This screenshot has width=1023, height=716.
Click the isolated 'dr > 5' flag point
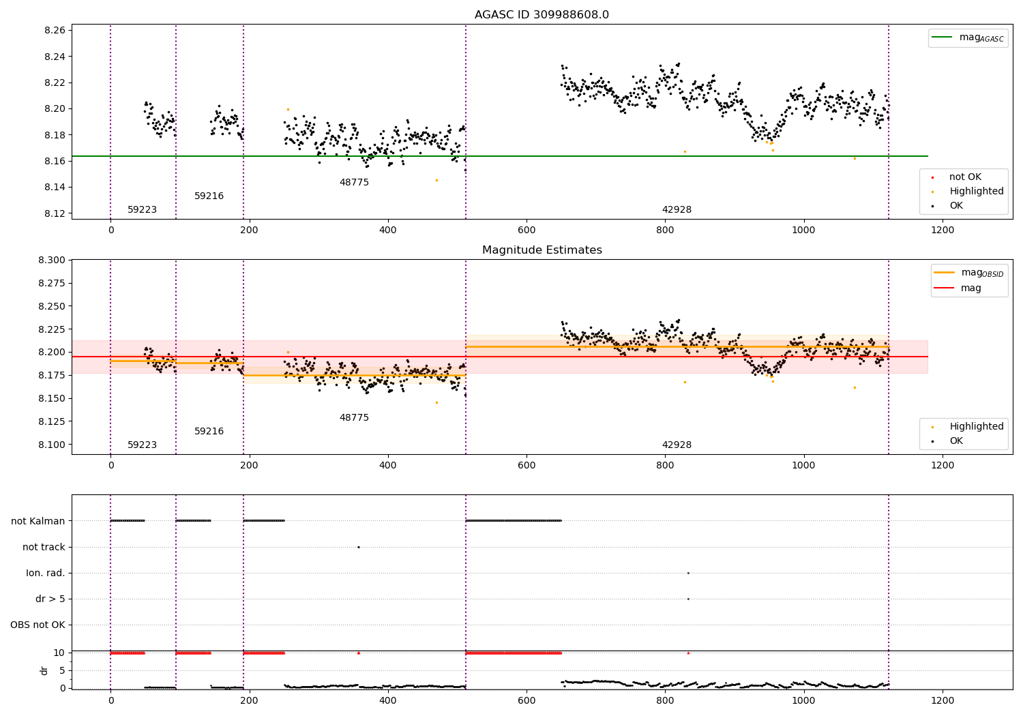[x=688, y=599]
